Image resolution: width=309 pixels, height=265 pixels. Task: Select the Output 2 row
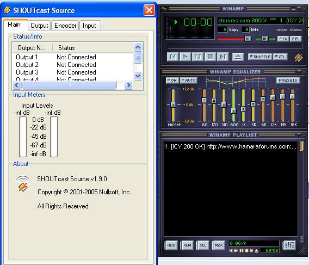pos(73,65)
